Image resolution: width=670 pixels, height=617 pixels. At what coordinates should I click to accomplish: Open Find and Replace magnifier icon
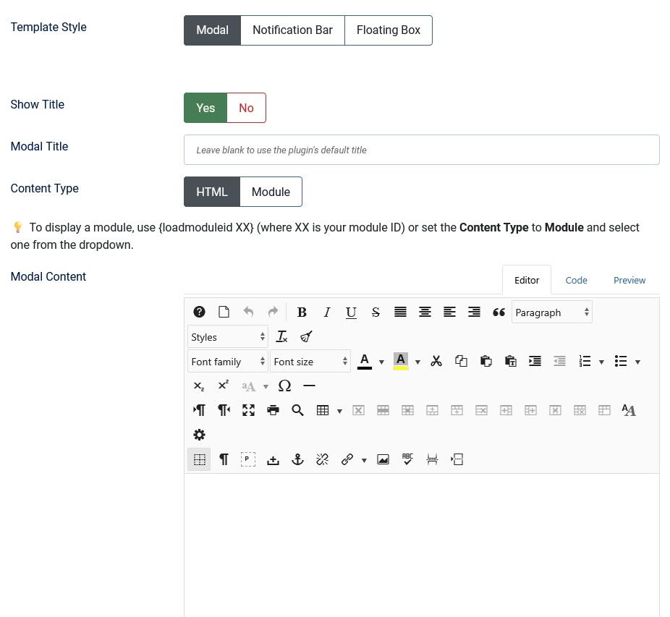[297, 410]
